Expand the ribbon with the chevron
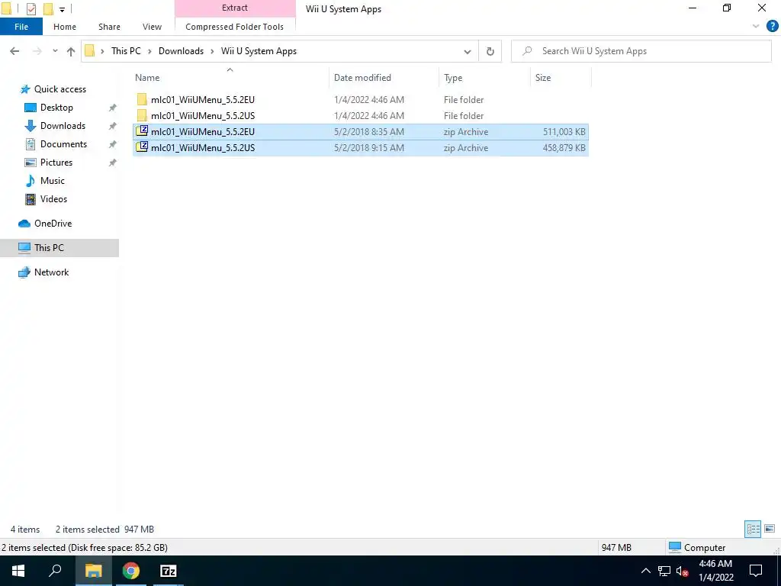 [756, 27]
